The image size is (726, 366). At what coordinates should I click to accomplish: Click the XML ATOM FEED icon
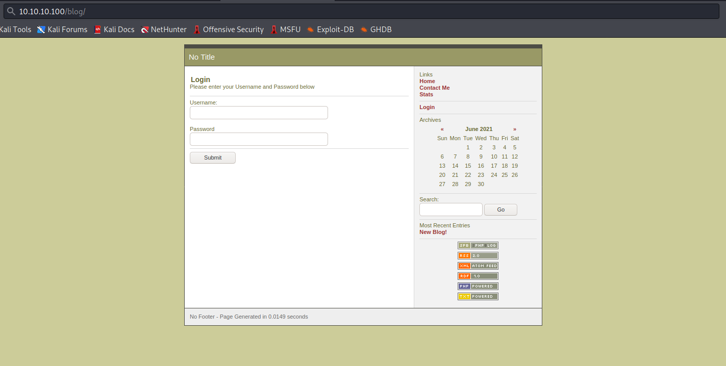coord(478,266)
